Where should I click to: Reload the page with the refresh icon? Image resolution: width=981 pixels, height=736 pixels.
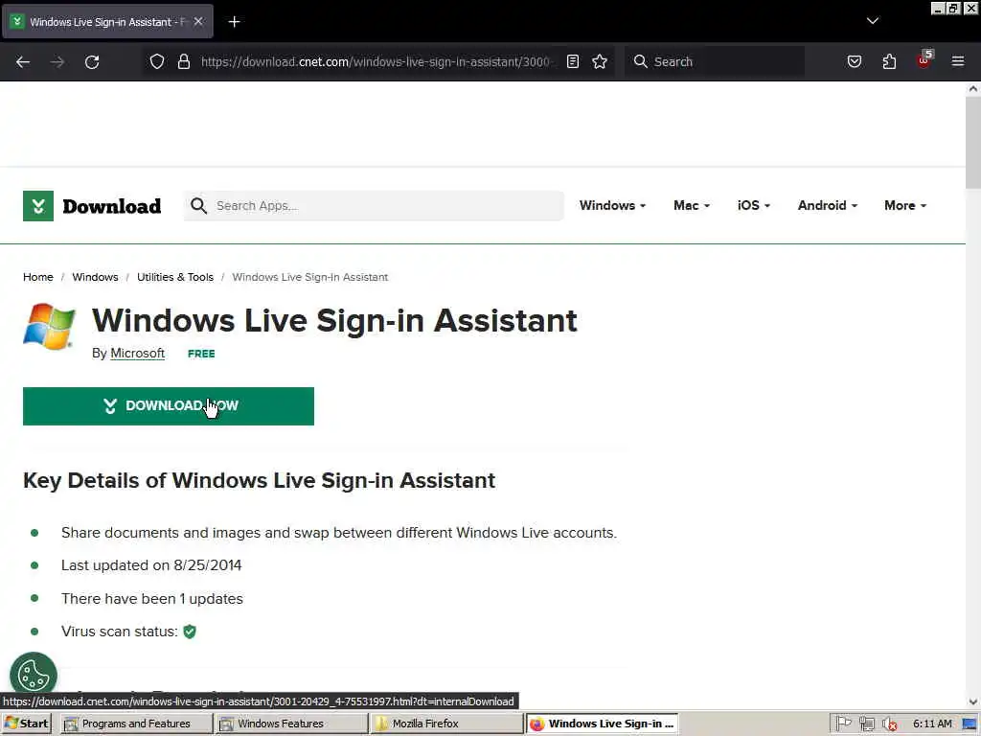pyautogui.click(x=92, y=62)
